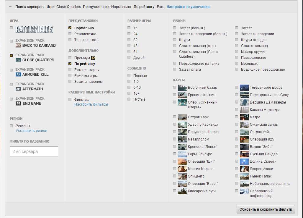Click the Горы Эльбурс map thumbnail

182,154
